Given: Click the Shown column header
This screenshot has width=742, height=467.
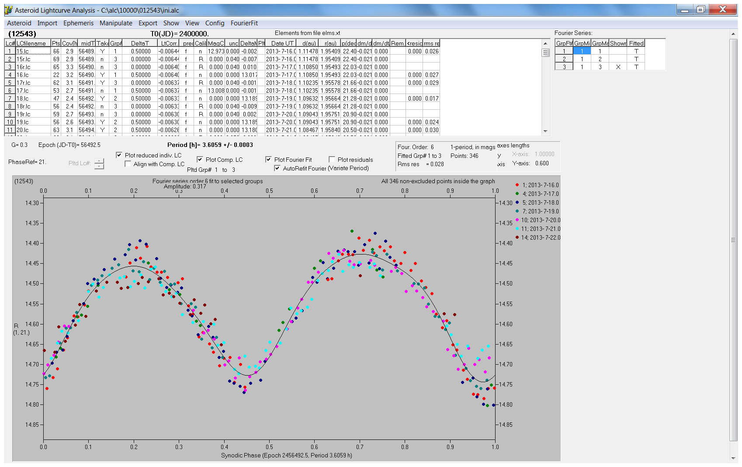Looking at the screenshot, I should [618, 43].
